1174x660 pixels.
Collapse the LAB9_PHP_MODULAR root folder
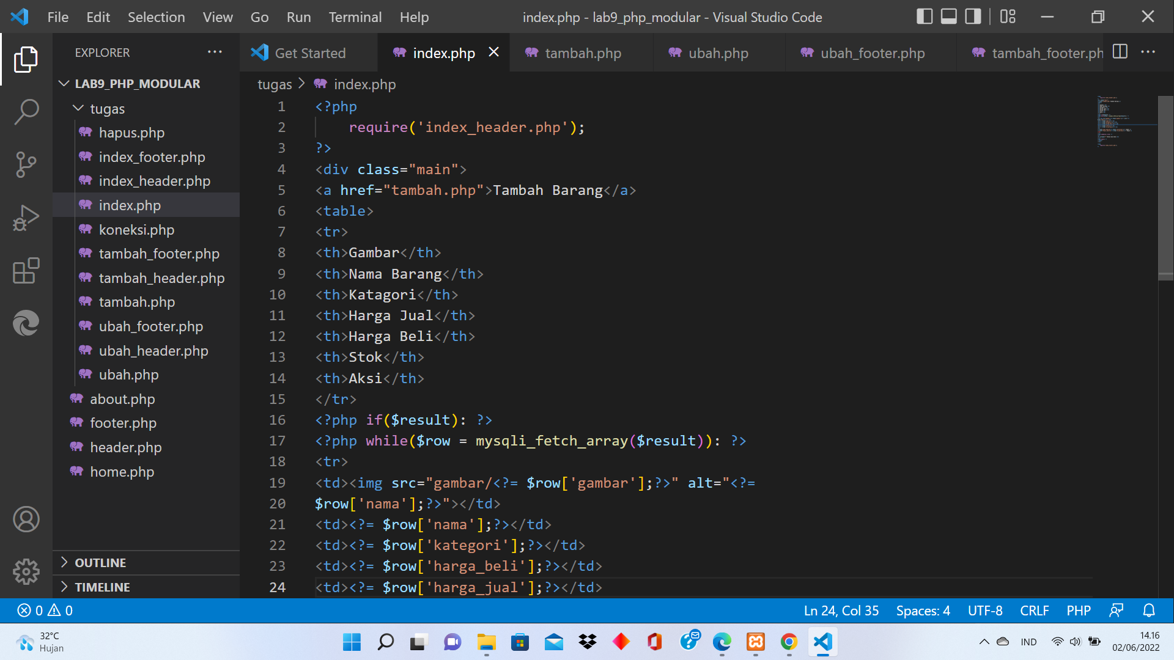147,84
